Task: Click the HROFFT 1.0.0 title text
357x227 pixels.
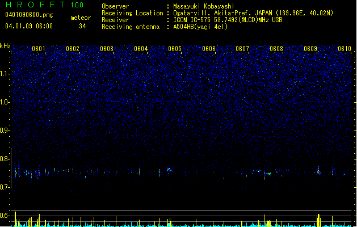Action: 44,5
